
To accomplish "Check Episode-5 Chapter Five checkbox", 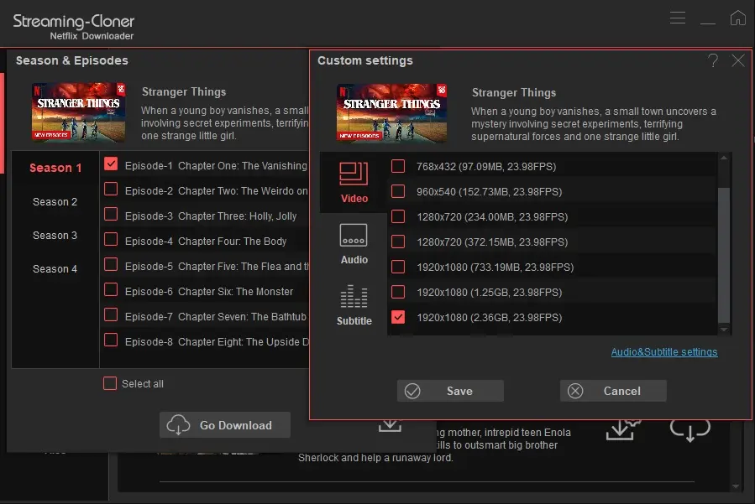I will 111,264.
